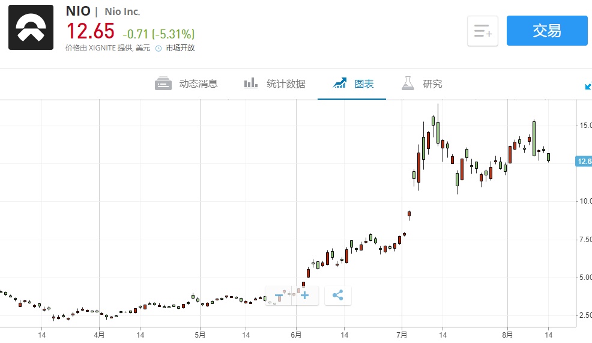Click the 5月 date axis label

click(x=200, y=335)
